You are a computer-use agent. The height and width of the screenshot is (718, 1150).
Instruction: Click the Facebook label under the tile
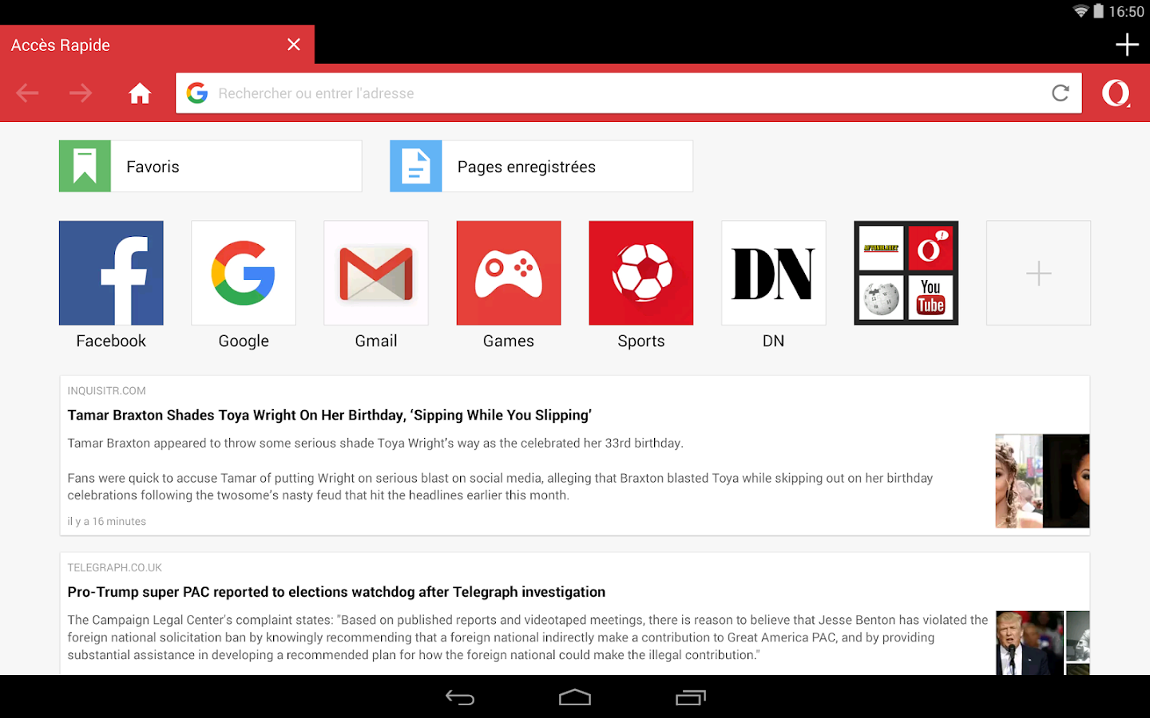coord(111,341)
